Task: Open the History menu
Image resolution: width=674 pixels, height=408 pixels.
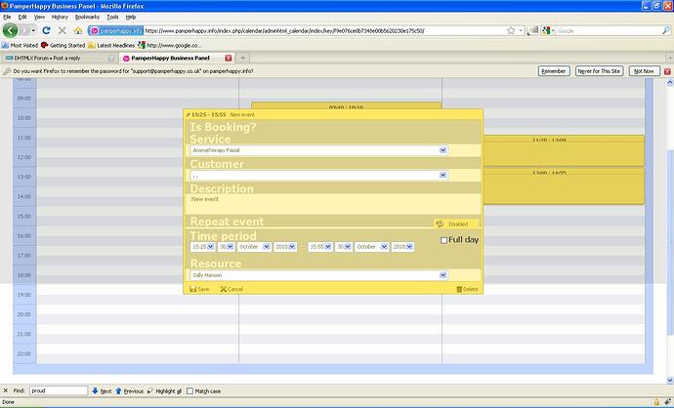Action: pyautogui.click(x=60, y=17)
